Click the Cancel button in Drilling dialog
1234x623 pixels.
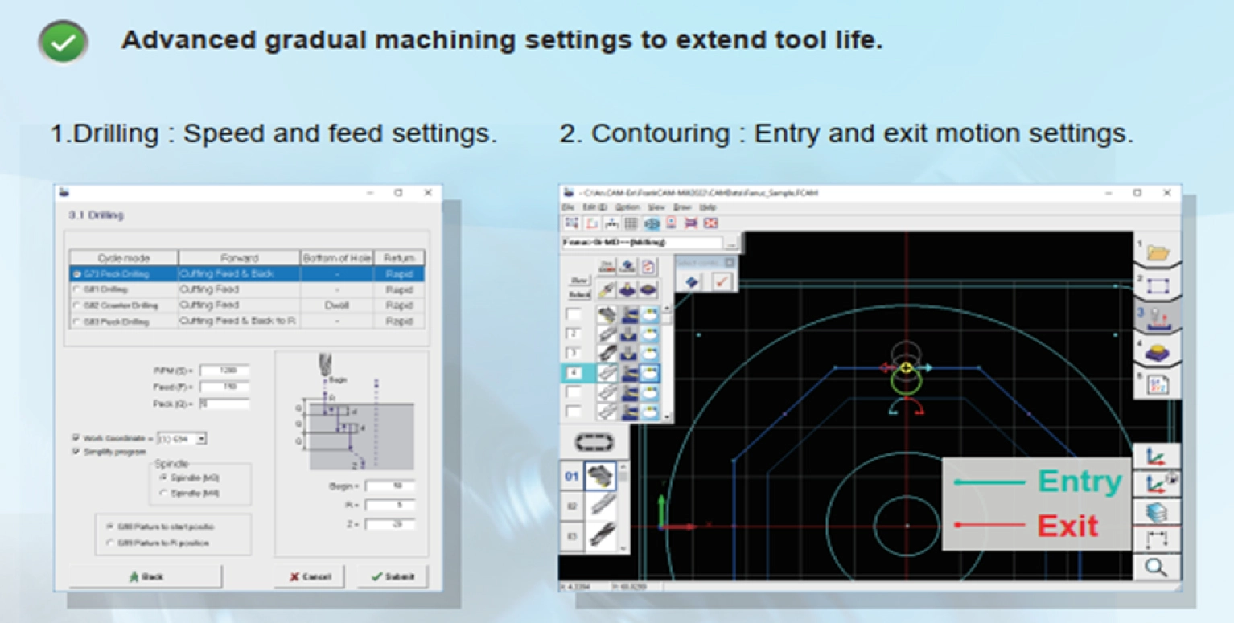point(310,576)
